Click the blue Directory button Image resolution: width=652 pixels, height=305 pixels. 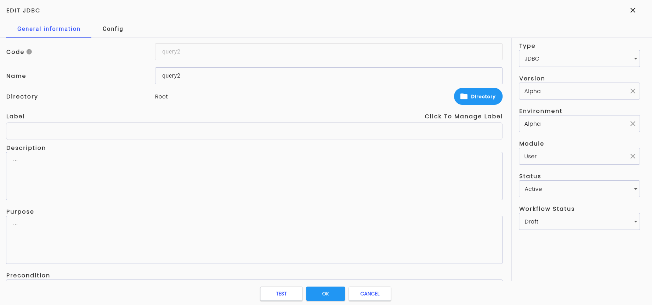pos(478,96)
